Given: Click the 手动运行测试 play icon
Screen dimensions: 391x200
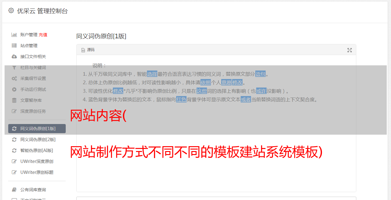Looking at the screenshot, I should pos(14,89).
